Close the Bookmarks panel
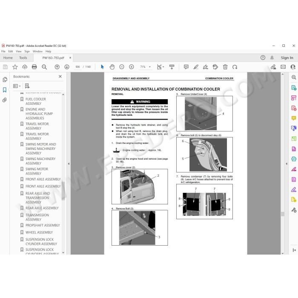Screen dimensions: 298x298 point(60,76)
